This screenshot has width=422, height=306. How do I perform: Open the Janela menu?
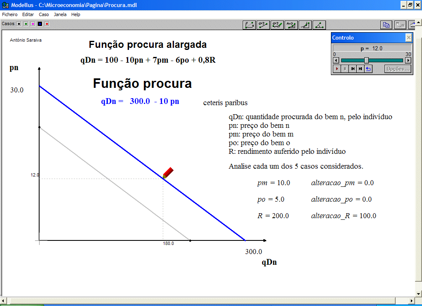coord(60,14)
